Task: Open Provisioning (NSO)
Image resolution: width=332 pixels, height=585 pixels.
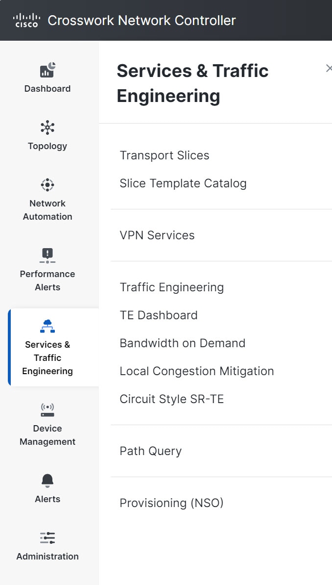Action: pyautogui.click(x=171, y=503)
